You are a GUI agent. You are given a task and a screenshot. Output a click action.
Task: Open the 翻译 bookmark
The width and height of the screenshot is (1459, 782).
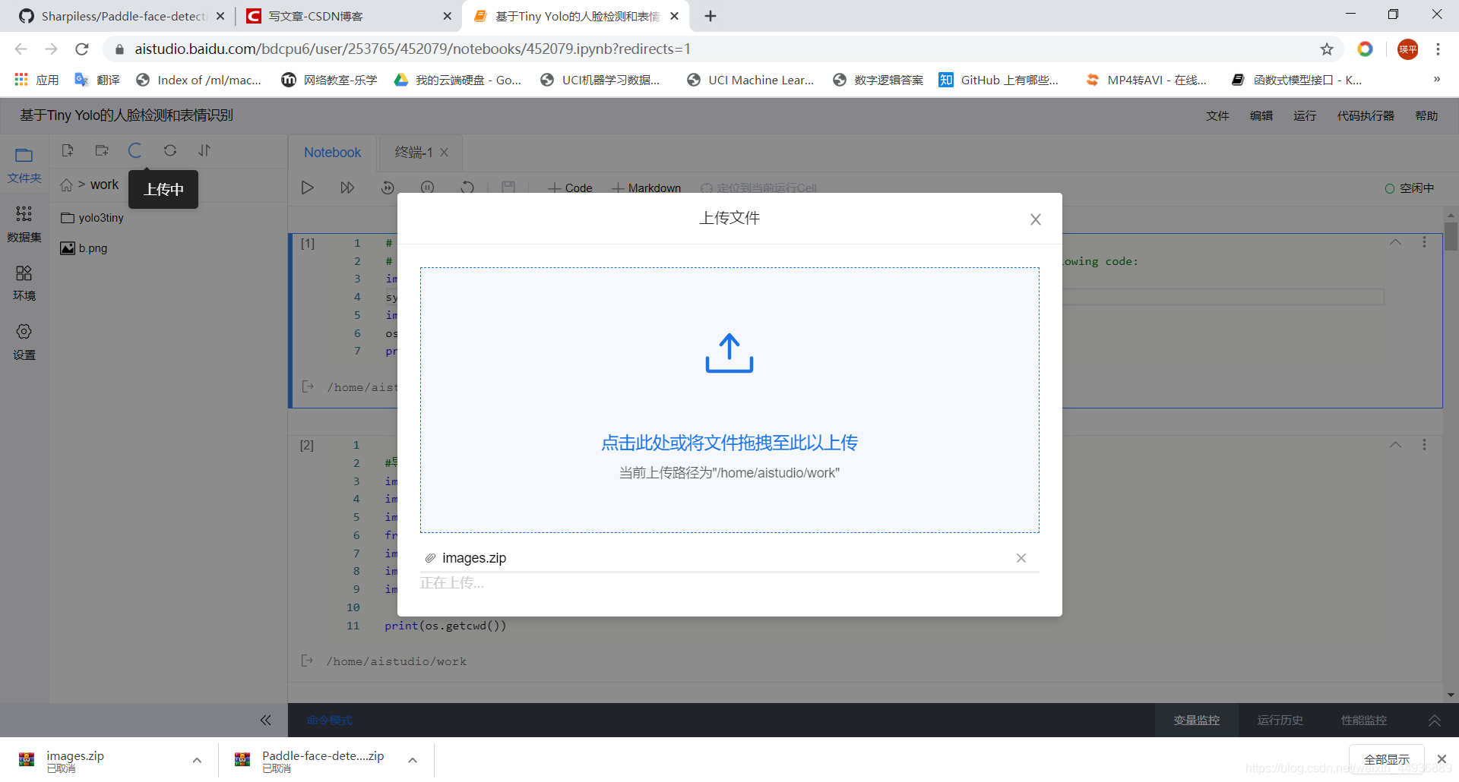pos(97,80)
